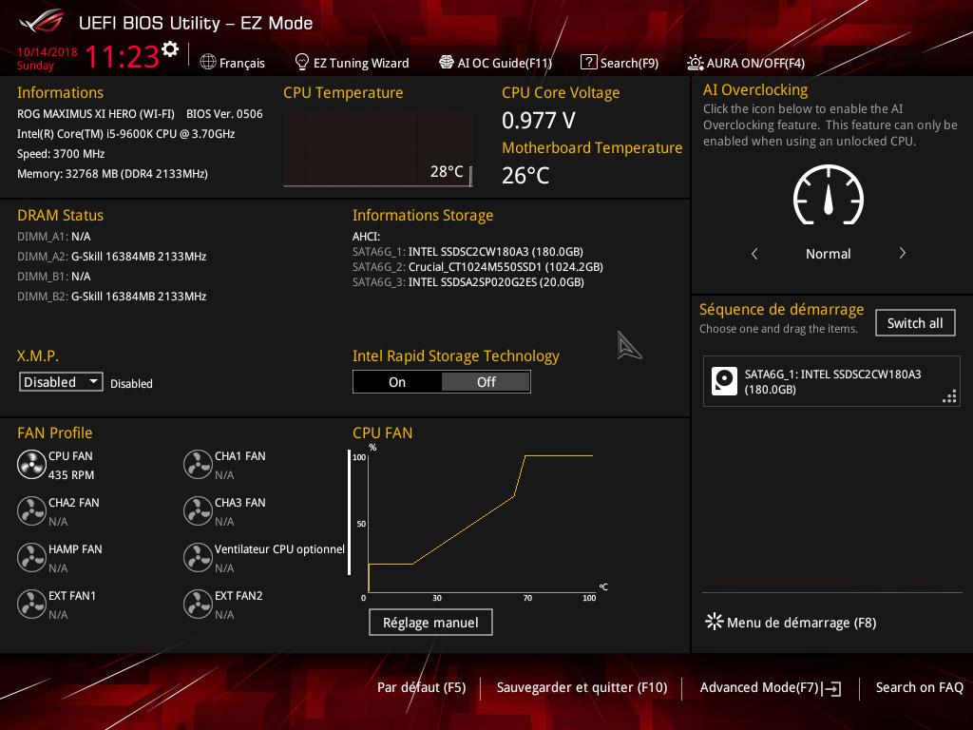
Task: Click the Réglage manuel button
Action: click(430, 623)
